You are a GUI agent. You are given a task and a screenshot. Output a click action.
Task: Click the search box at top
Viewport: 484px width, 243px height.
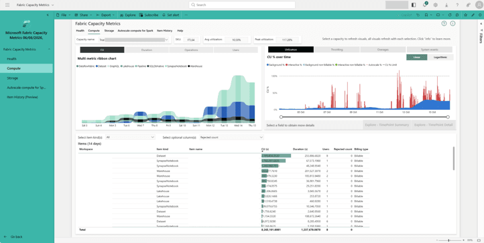[x=242, y=5]
